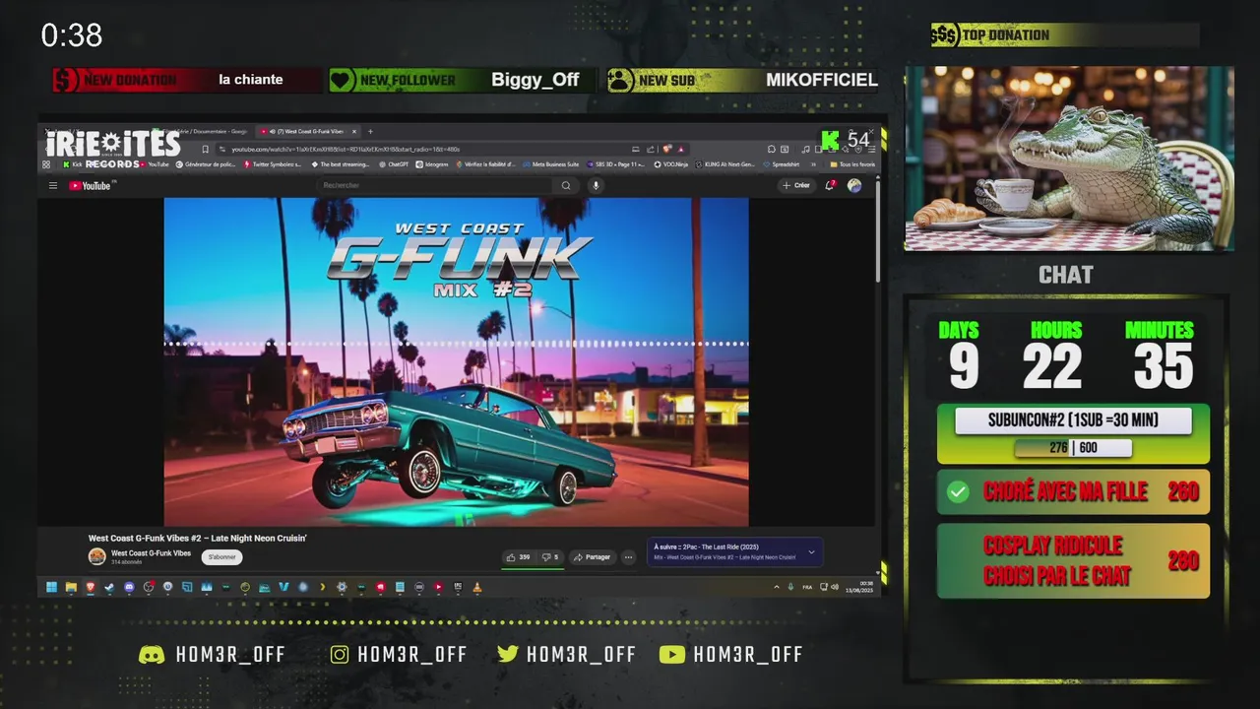1260x709 pixels.
Task: Open Epic Games launcher from the taskbar
Action: click(x=458, y=587)
